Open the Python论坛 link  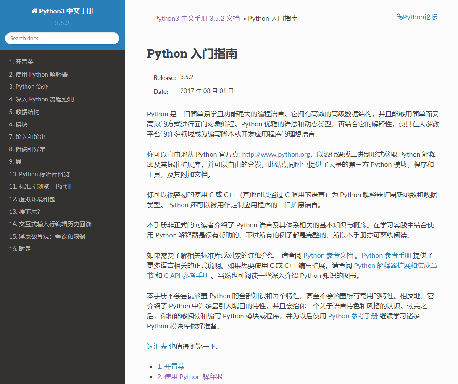click(420, 17)
